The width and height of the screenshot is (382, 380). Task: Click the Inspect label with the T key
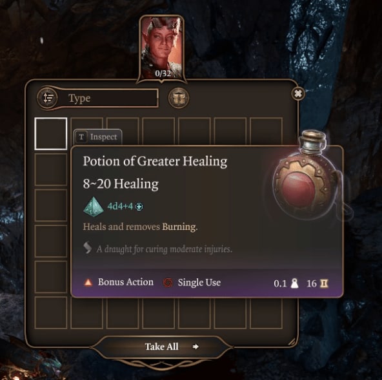pyautogui.click(x=97, y=137)
